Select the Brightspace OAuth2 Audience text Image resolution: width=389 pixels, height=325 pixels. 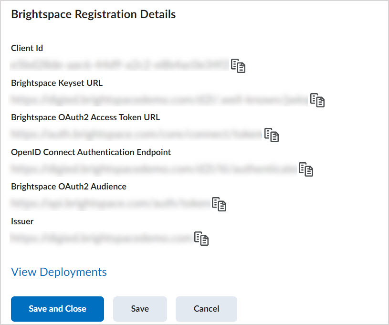tap(110, 203)
